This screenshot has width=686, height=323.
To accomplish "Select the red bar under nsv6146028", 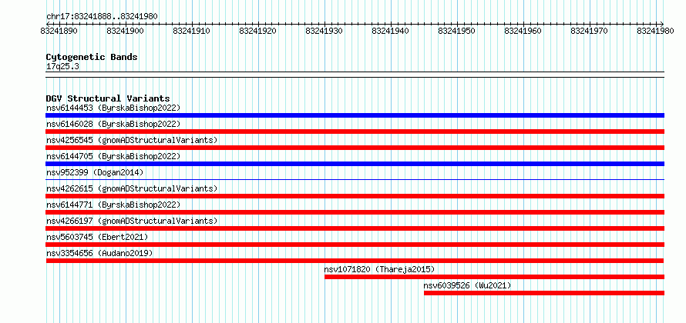I will click(x=355, y=132).
